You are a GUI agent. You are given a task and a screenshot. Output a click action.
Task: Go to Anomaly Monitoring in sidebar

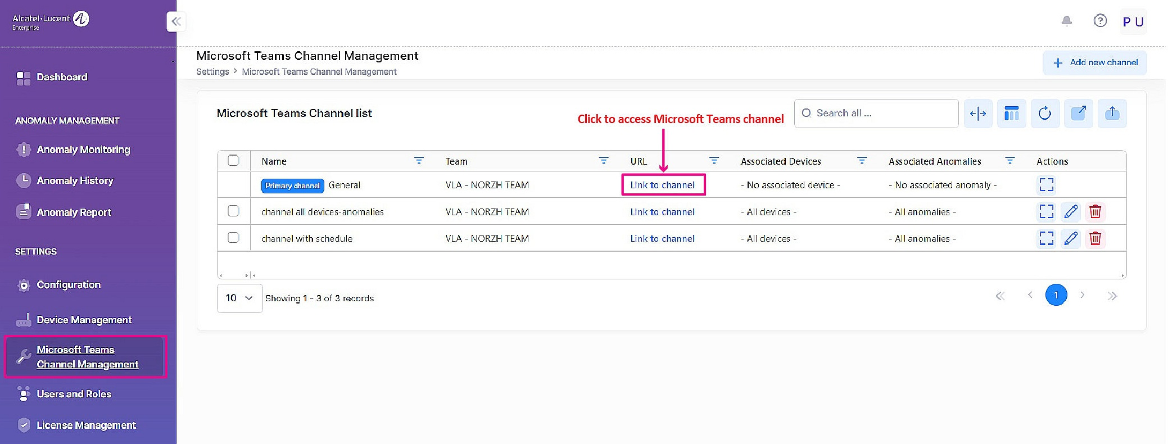point(83,149)
